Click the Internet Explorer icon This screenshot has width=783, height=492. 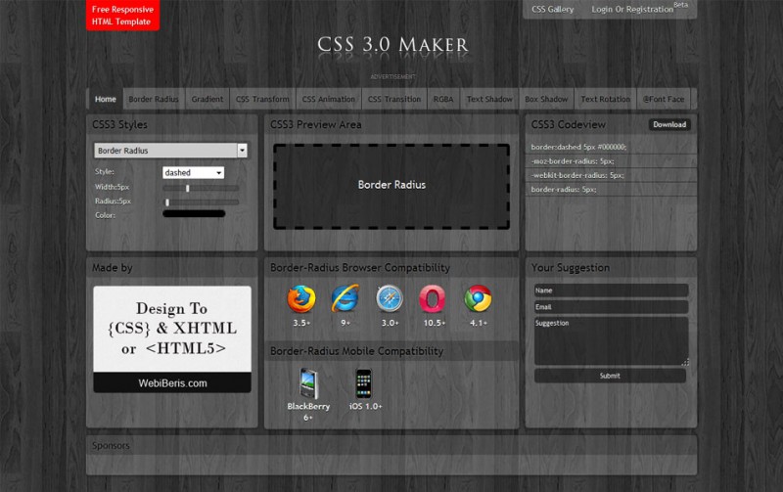(x=345, y=298)
